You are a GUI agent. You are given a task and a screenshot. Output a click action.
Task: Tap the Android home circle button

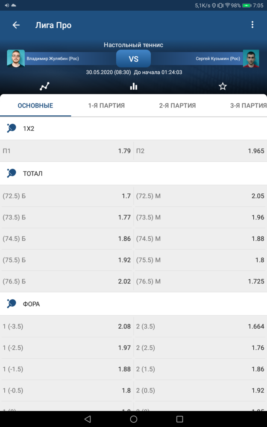coord(133,419)
